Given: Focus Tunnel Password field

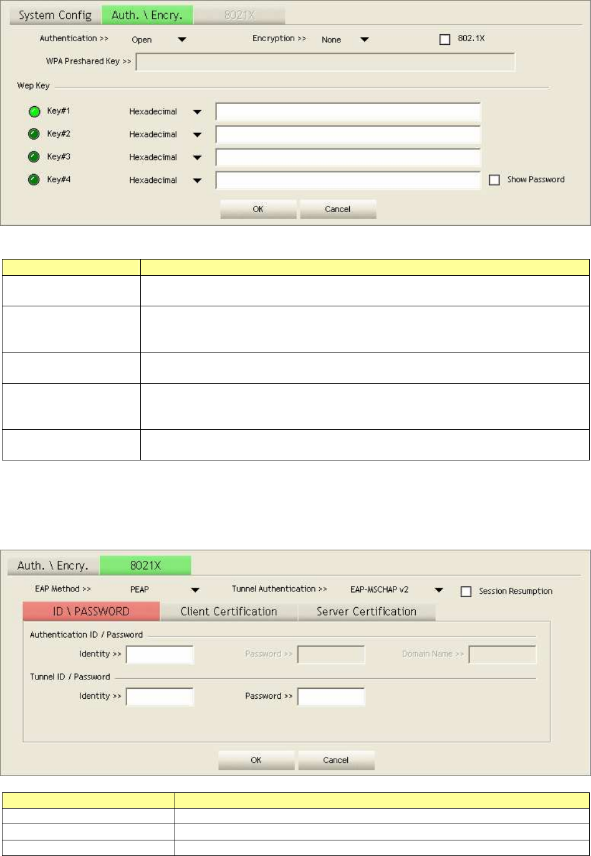Looking at the screenshot, I should pos(331,696).
